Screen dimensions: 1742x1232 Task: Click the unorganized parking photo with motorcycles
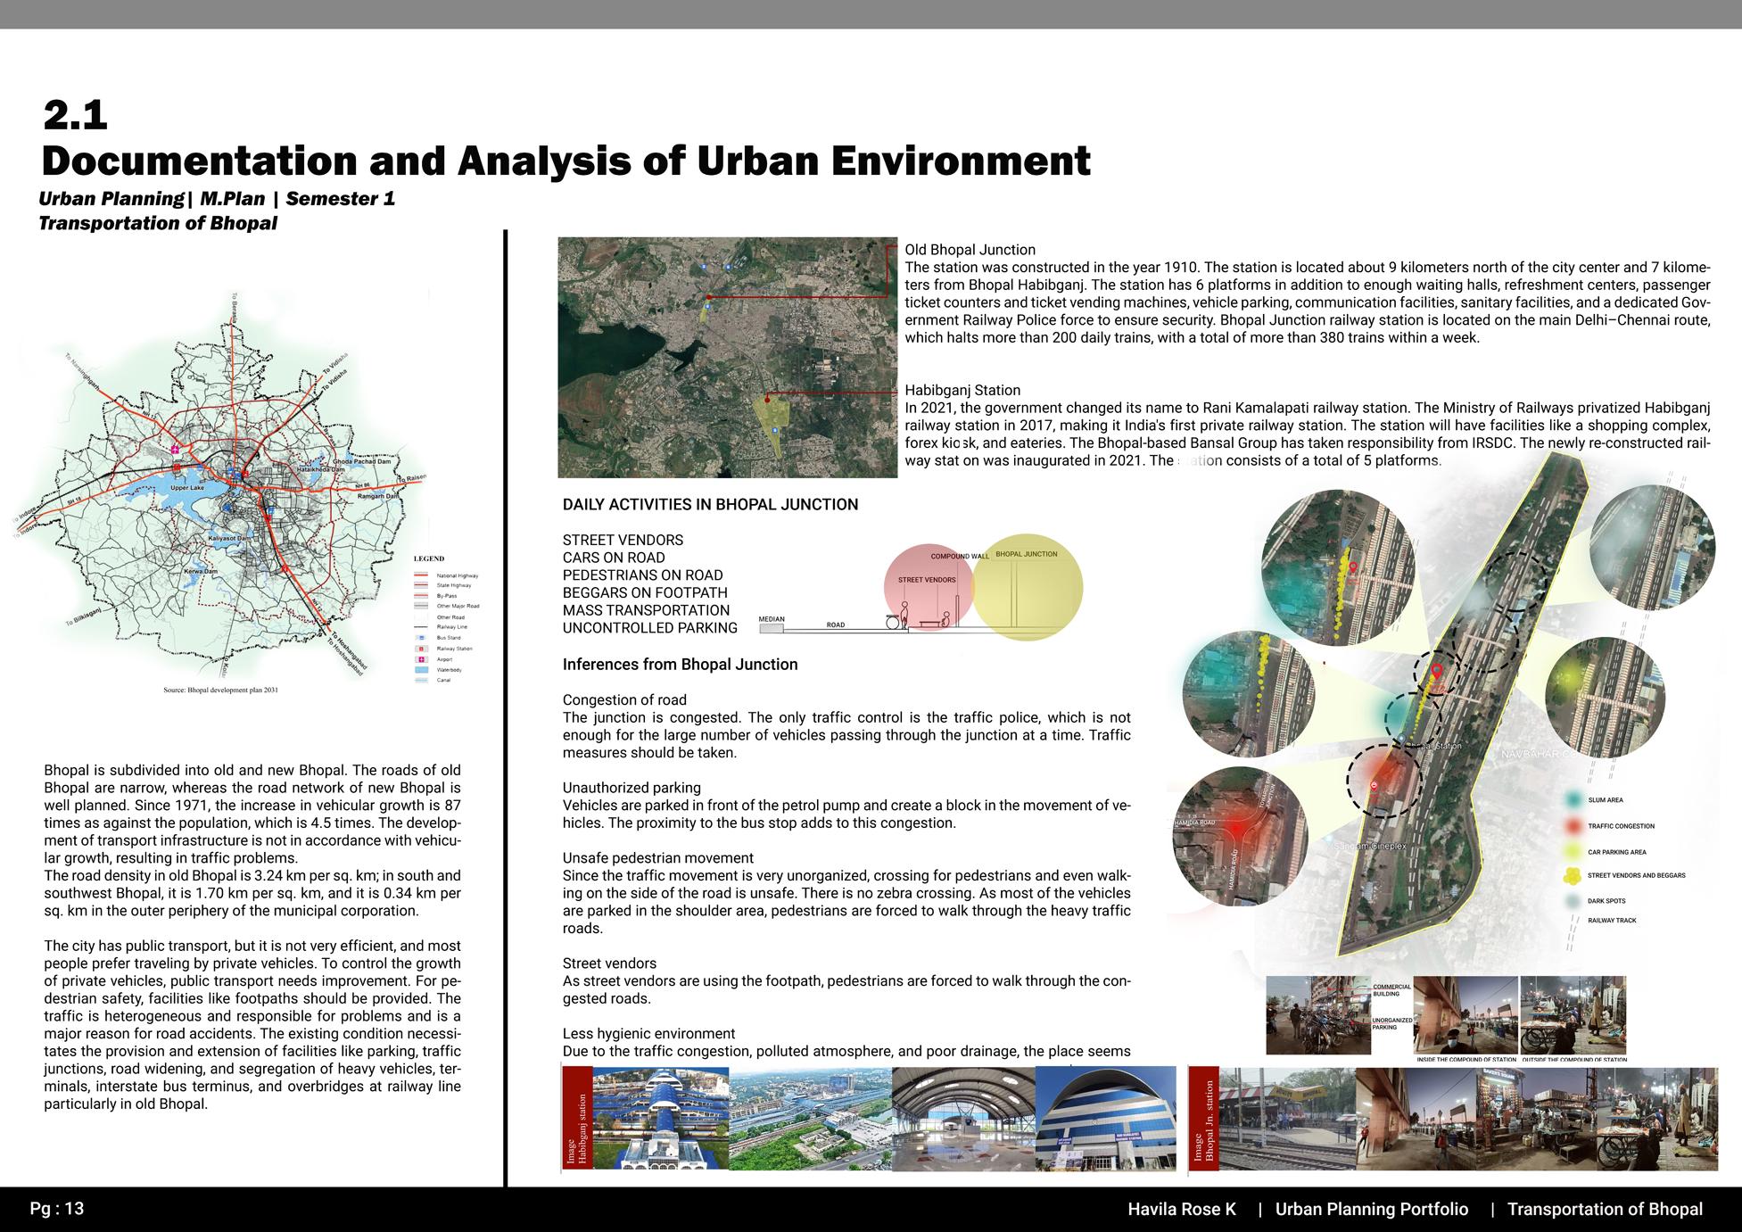click(1317, 1015)
